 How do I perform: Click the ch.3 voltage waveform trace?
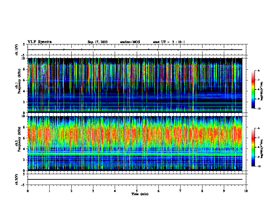[x=135, y=179]
